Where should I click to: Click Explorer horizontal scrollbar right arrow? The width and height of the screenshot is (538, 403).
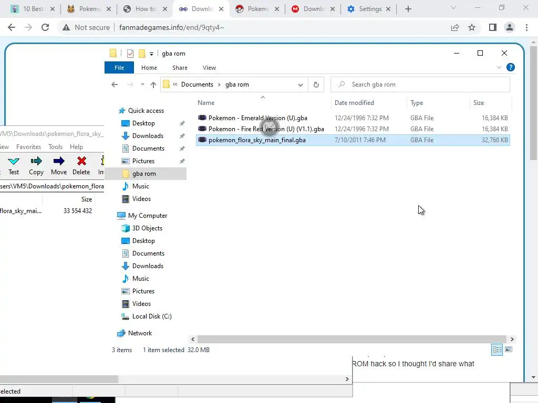[x=512, y=340]
